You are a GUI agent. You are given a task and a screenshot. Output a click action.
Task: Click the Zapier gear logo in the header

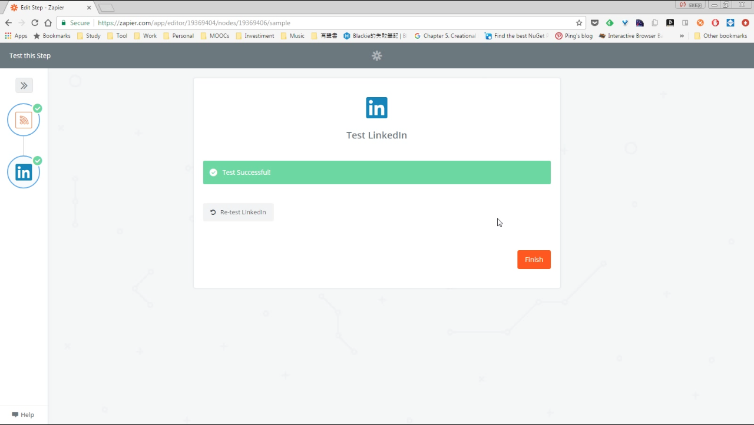[377, 56]
